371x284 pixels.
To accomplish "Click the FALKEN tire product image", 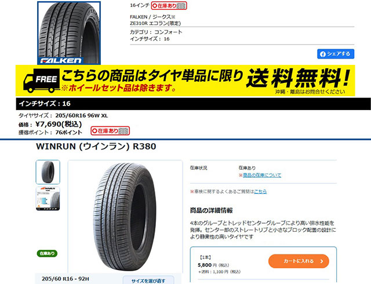I will pos(69,33).
